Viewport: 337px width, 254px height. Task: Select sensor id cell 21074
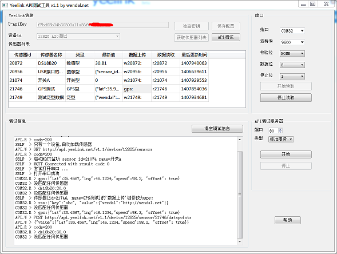coord(22,80)
